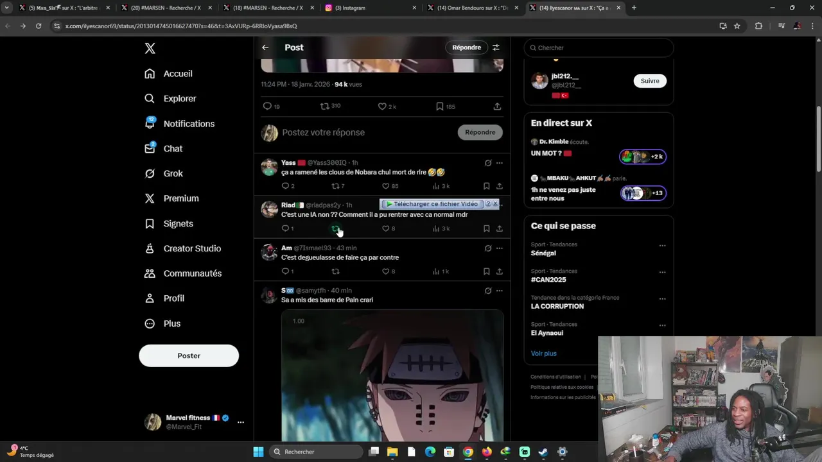Reply to Yass's comment
This screenshot has width=822, height=462.
[288, 186]
